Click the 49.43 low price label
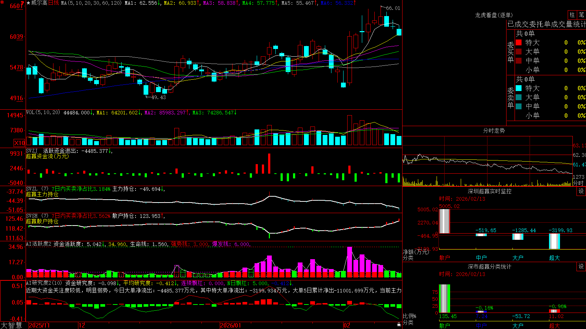 pos(159,97)
